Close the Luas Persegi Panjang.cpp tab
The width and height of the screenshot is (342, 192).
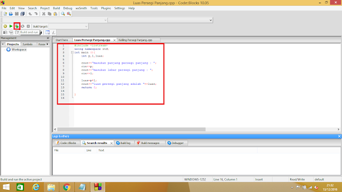point(114,41)
